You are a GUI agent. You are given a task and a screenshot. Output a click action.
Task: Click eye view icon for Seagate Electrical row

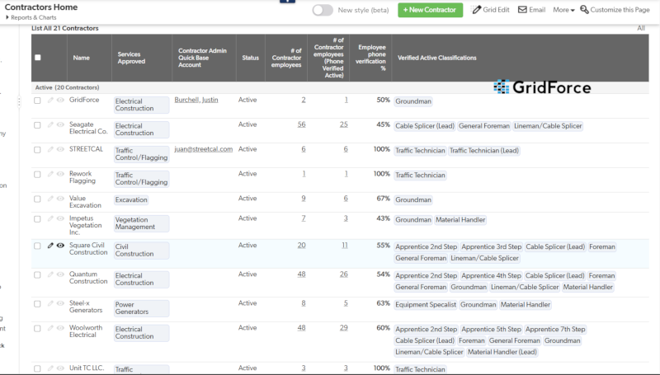point(60,124)
